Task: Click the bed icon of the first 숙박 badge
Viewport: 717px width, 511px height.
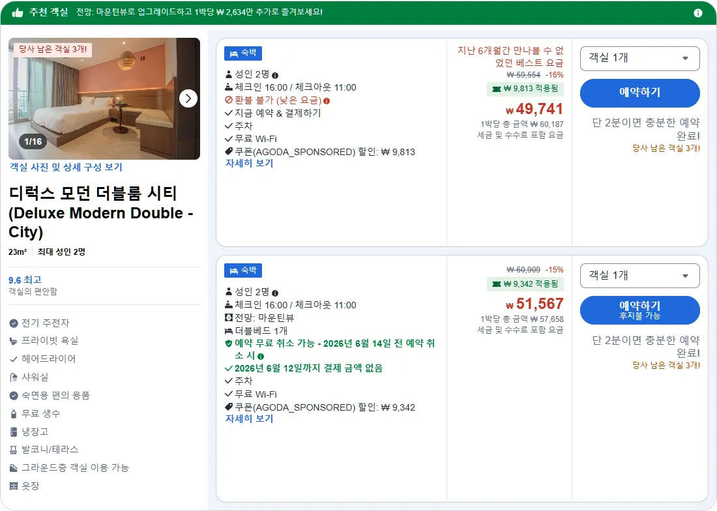Action: point(233,53)
